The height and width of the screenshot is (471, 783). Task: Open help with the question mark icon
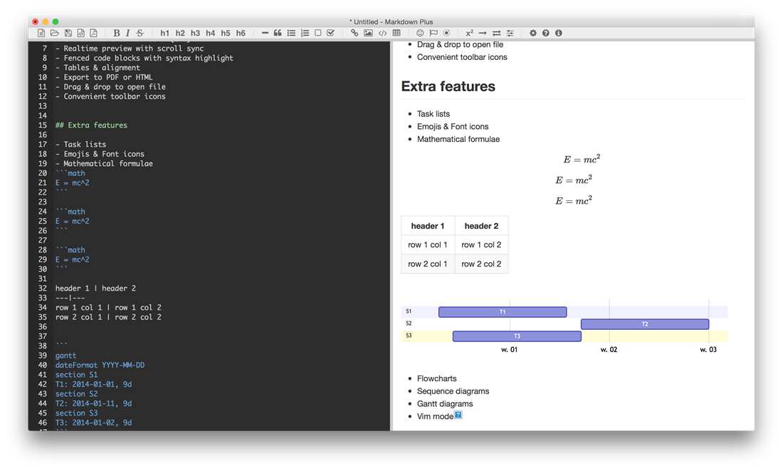click(x=546, y=33)
